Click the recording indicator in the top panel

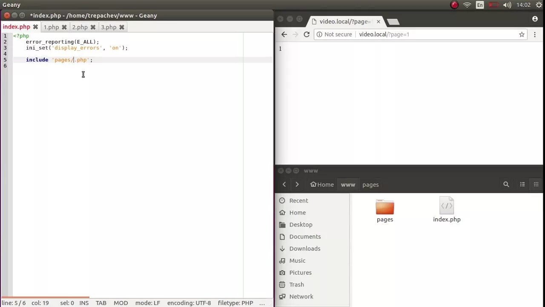pos(454,5)
